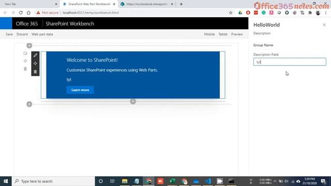
Task: Open File Explorer from taskbar
Action: (x=125, y=181)
